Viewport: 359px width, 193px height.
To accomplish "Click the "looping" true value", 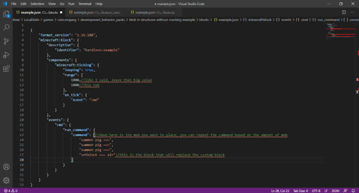I will tap(89, 70).
